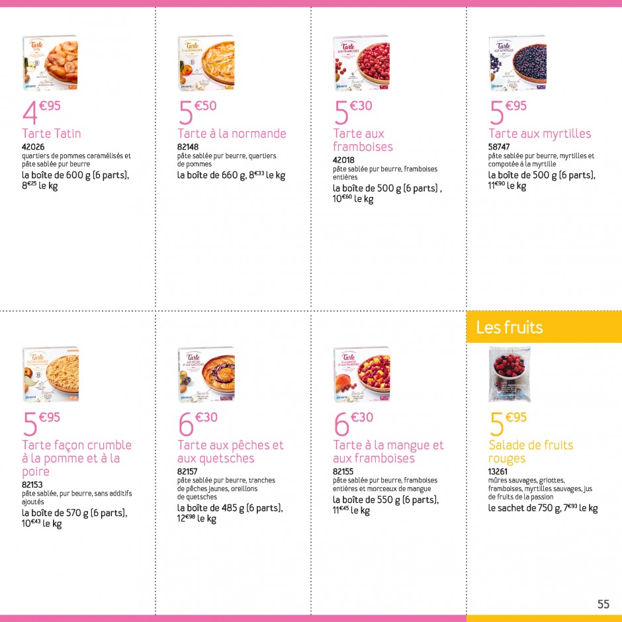
Task: Click the 4€95 price of Tarte Tatin
Action: point(41,112)
